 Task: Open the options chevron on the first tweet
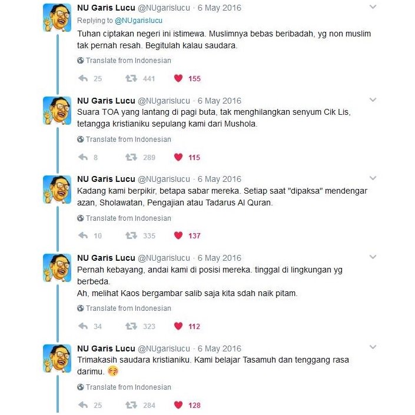373,7
